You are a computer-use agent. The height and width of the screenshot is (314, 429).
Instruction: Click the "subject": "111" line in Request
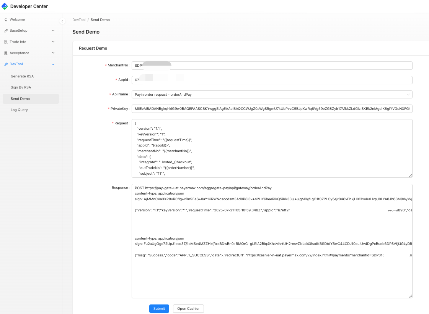click(x=152, y=174)
